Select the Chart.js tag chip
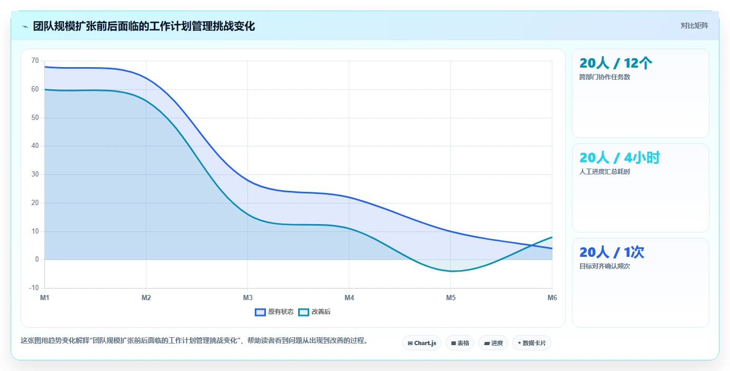Viewport: 730px width, 371px height. 422,343
